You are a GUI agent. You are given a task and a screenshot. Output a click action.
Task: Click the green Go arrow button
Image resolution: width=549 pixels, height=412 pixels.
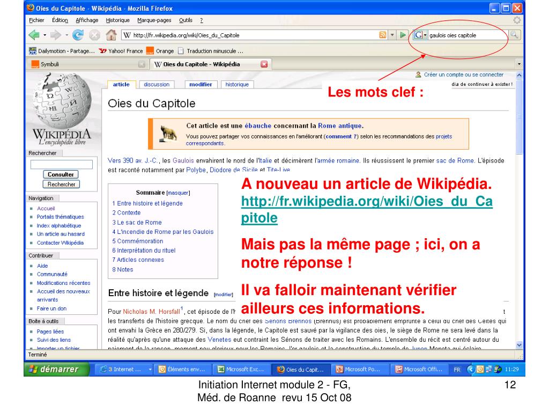pos(403,35)
